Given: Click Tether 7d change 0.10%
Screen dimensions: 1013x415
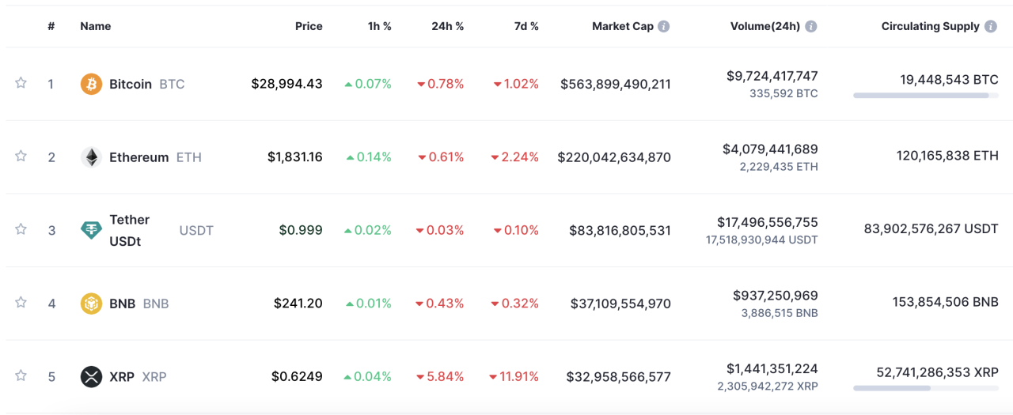Looking at the screenshot, I should coord(516,230).
